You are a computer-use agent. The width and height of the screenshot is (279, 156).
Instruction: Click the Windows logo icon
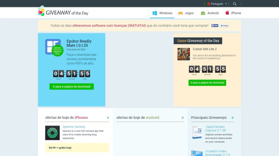[x=155, y=13]
